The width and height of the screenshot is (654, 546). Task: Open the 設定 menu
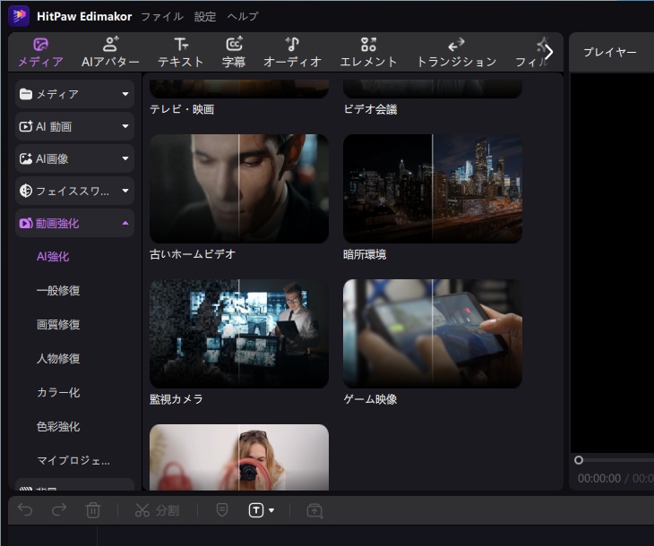tap(205, 17)
